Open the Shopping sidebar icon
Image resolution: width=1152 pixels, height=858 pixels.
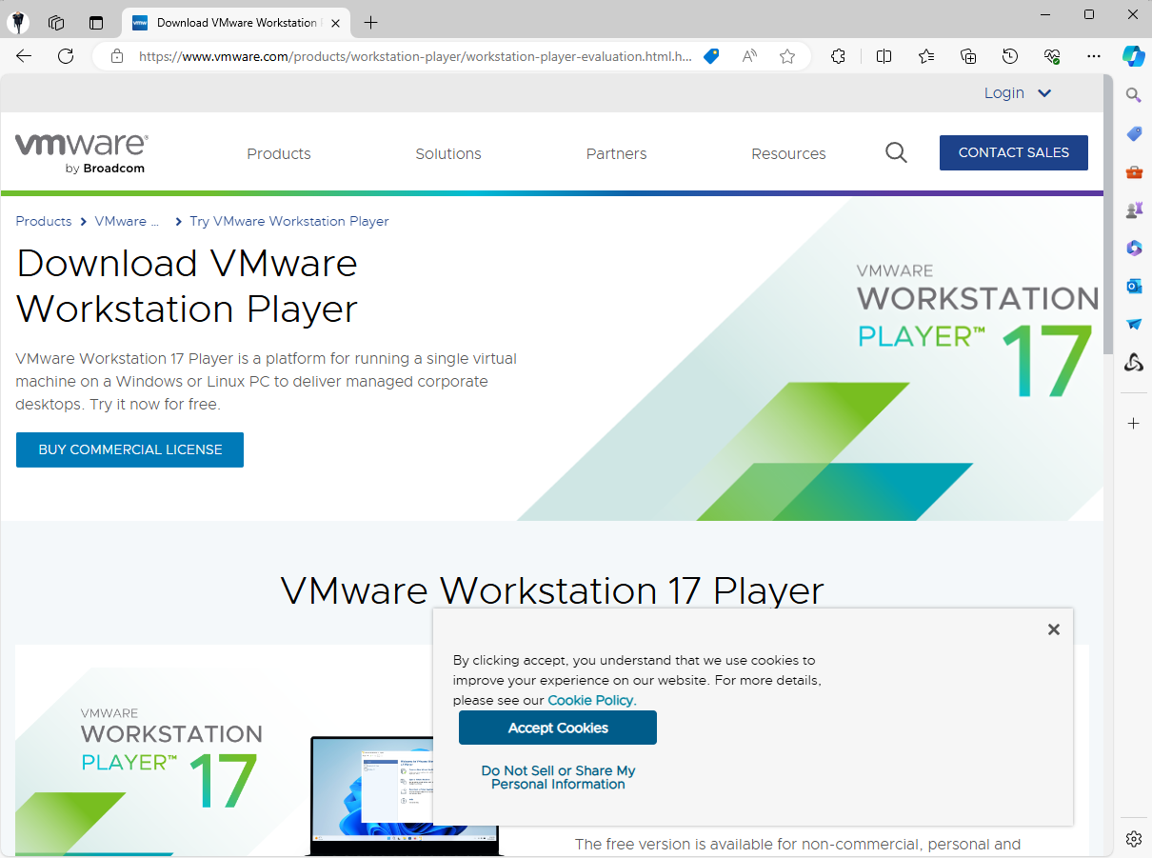click(1133, 133)
